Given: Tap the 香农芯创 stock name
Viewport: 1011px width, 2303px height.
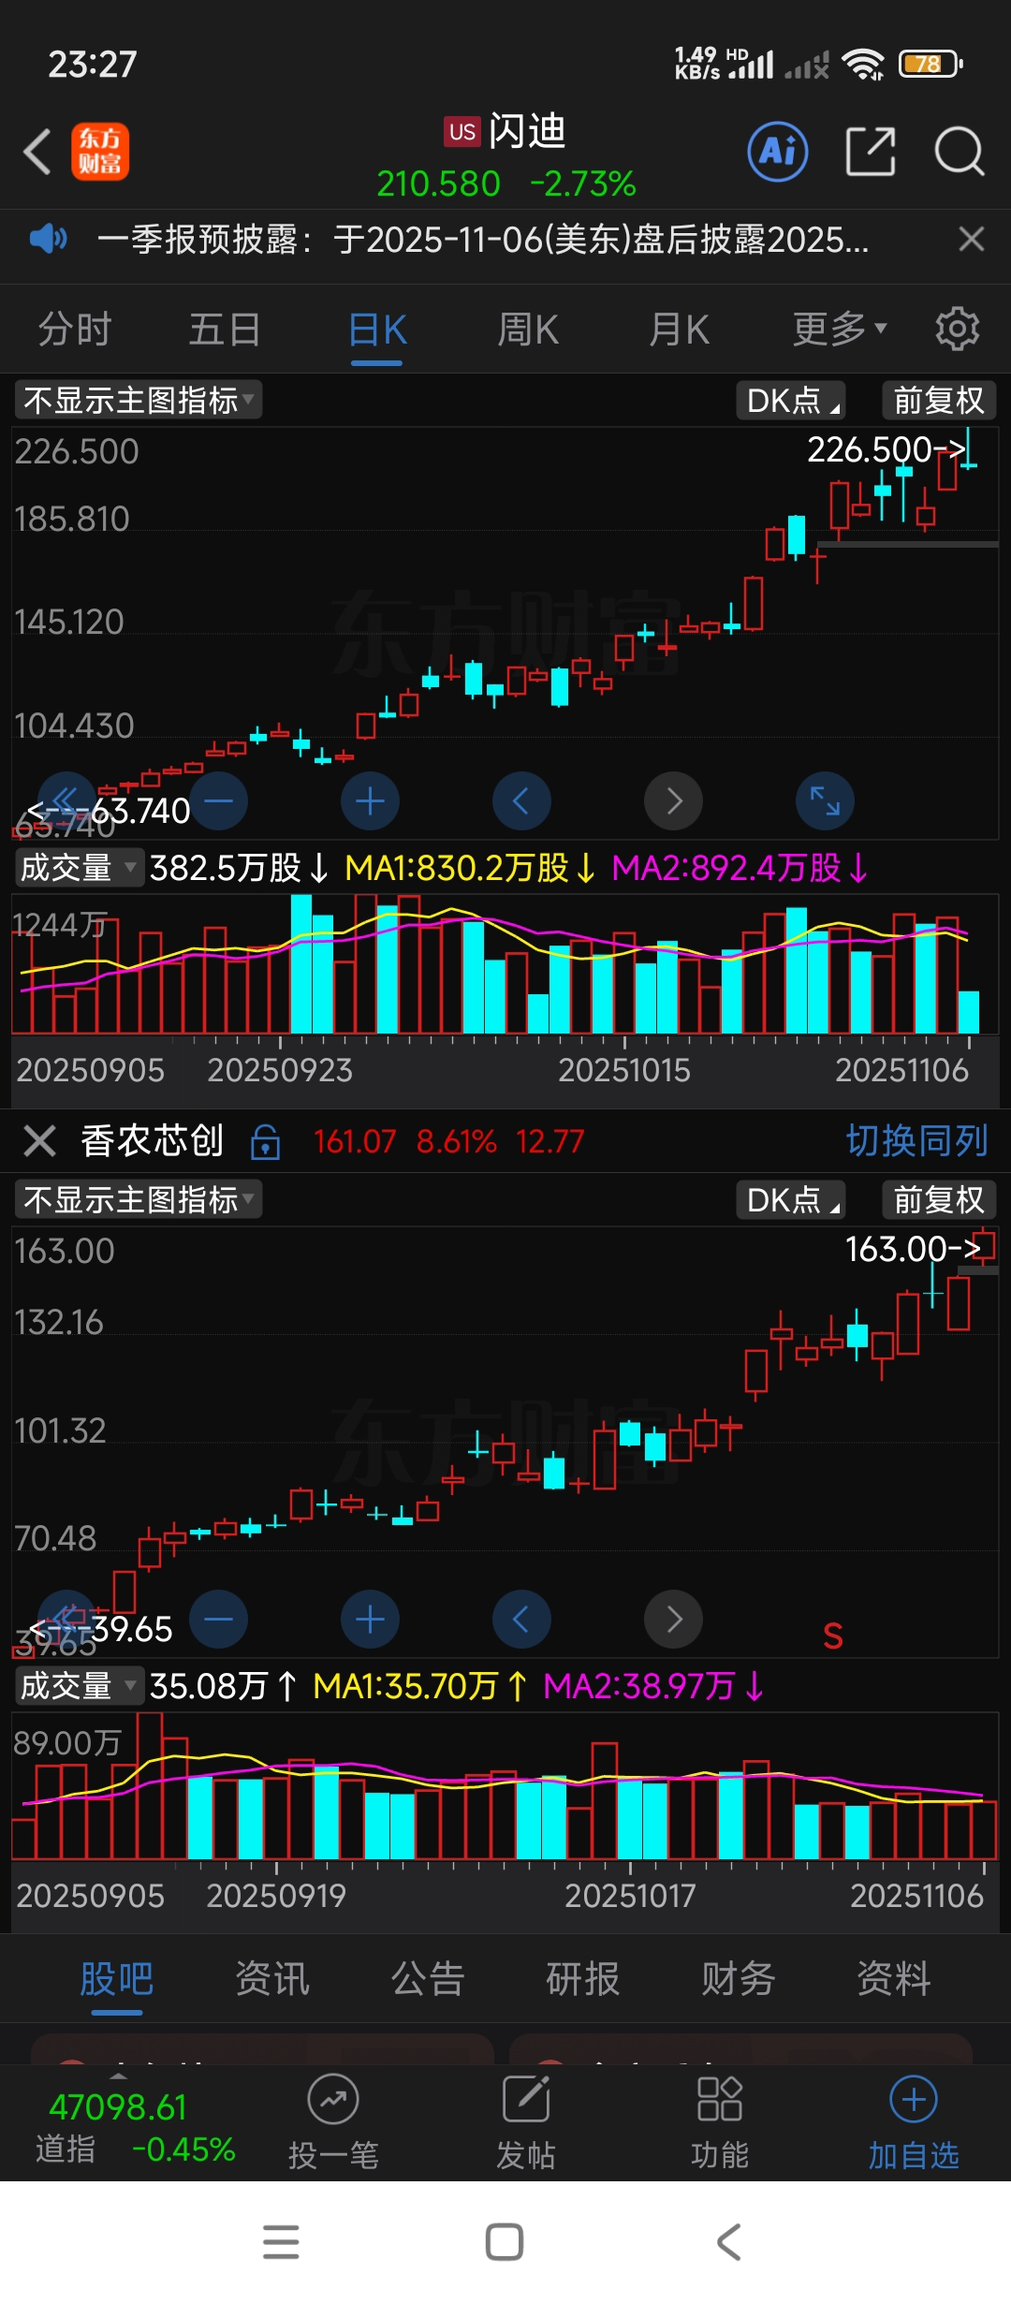Looking at the screenshot, I should [x=153, y=1141].
